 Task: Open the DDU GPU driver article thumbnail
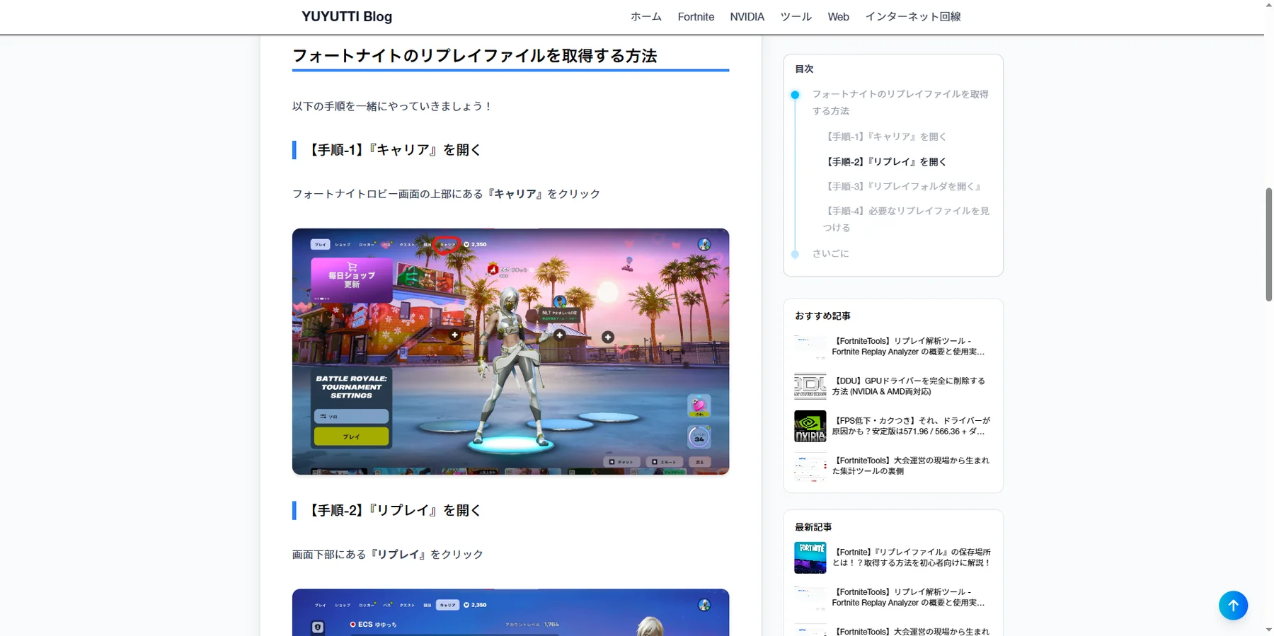[810, 386]
